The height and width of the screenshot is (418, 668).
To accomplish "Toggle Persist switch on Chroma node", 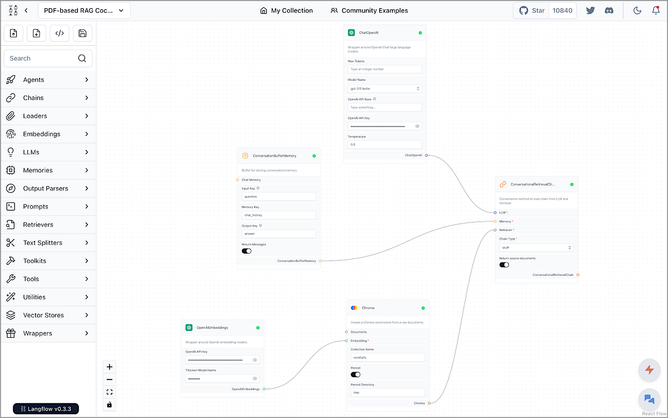I will coord(354,374).
